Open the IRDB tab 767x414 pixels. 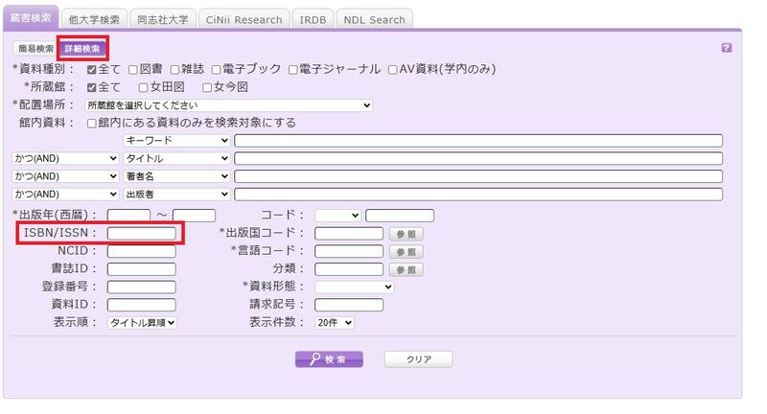pyautogui.click(x=313, y=19)
